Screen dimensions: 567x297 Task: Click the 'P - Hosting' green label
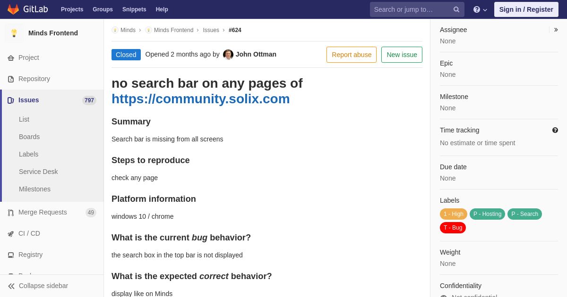pyautogui.click(x=487, y=214)
